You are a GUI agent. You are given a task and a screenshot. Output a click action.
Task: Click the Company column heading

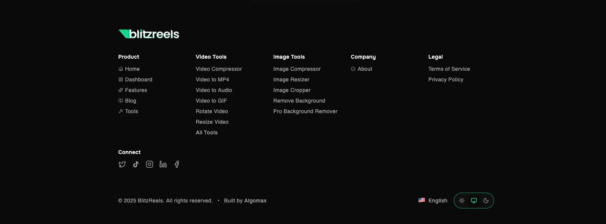pos(363,57)
